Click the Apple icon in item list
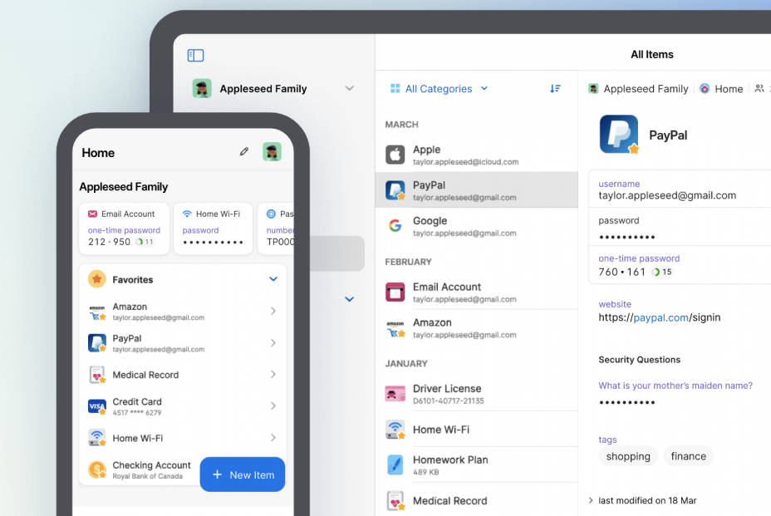771x516 pixels. (x=395, y=155)
